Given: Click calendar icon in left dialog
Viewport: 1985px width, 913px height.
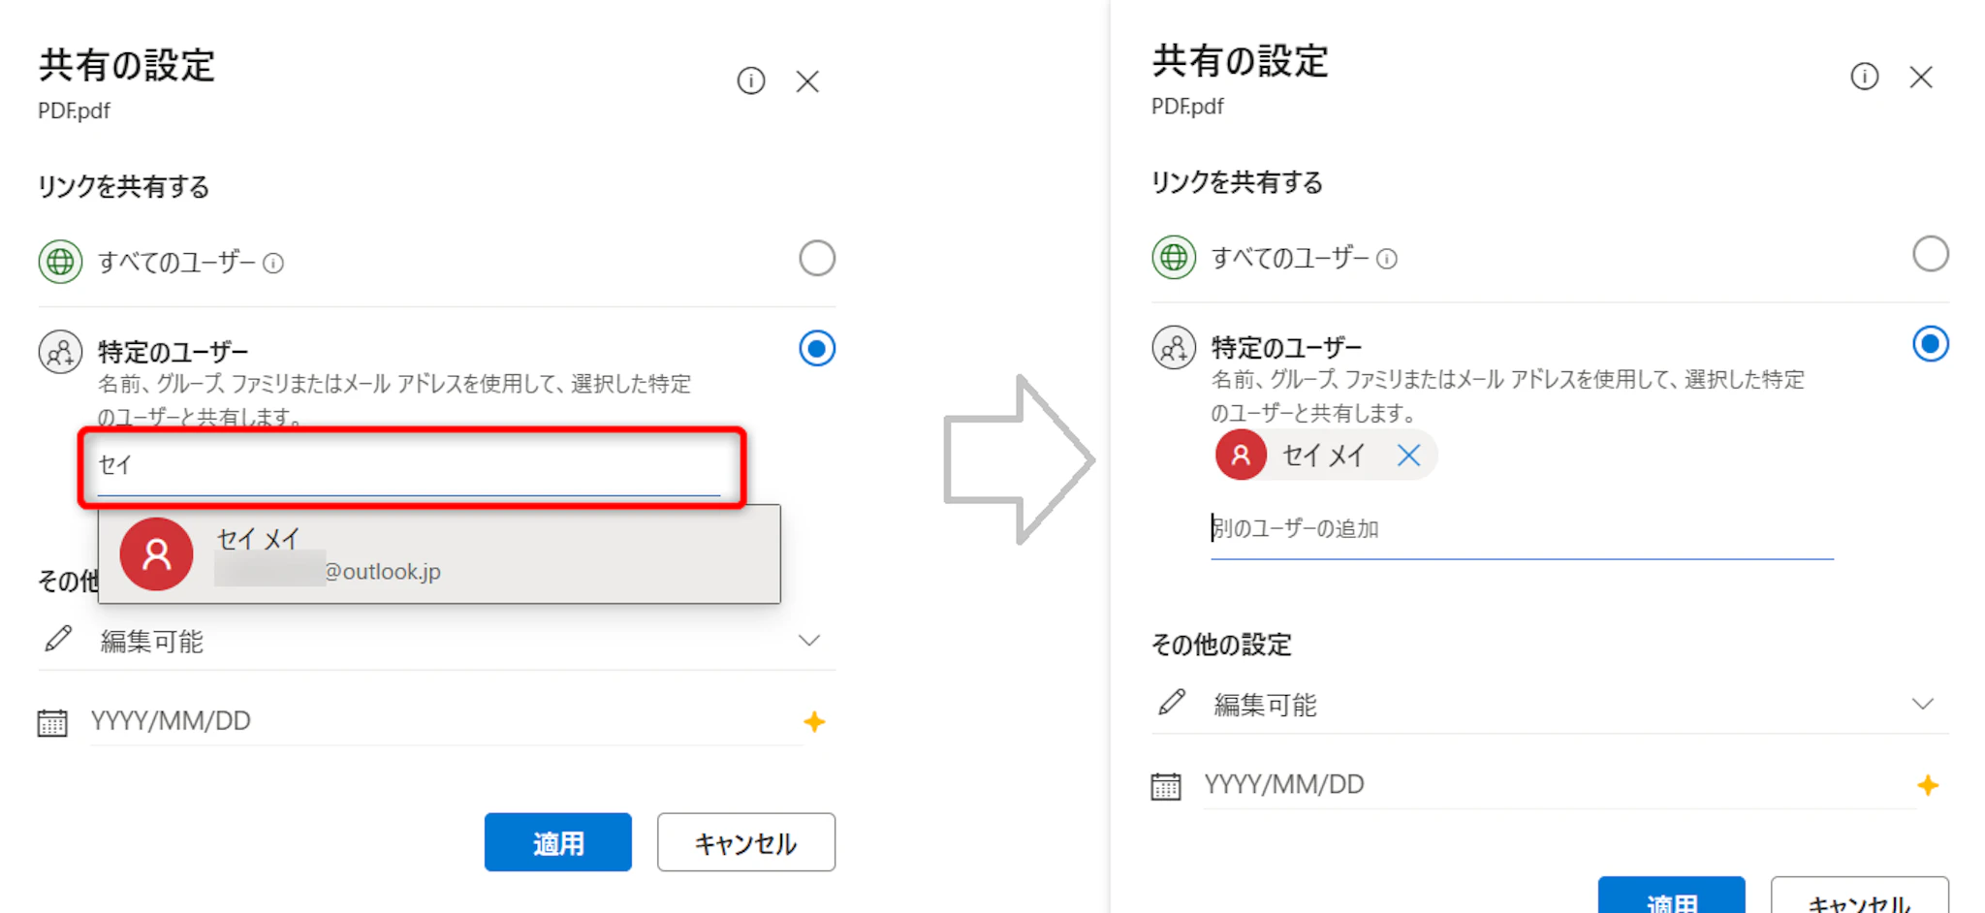Looking at the screenshot, I should point(52,722).
